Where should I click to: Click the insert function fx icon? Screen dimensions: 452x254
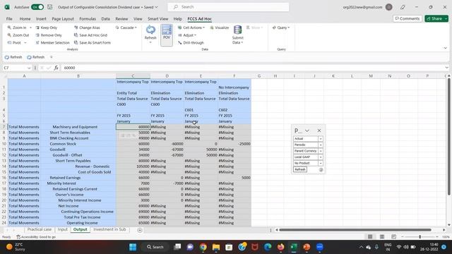[x=56, y=68]
